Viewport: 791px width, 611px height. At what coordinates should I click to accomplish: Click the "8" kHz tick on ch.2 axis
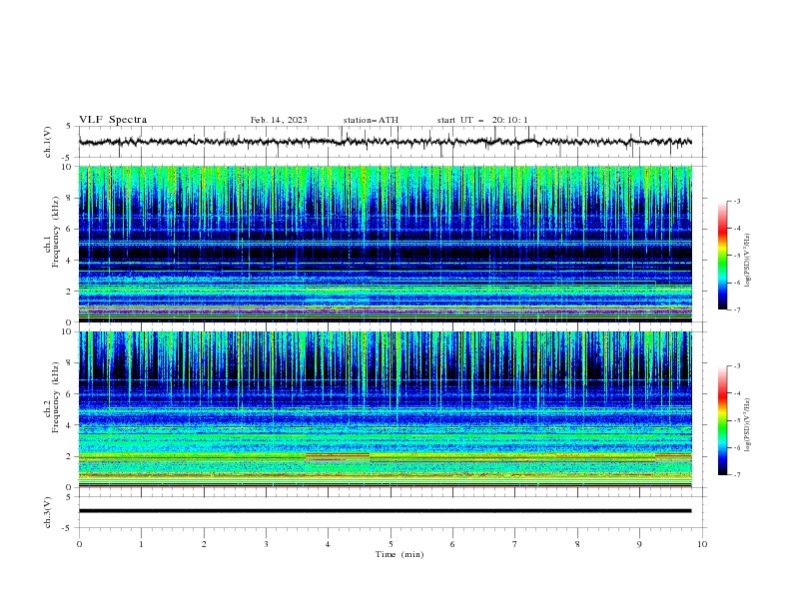click(69, 363)
